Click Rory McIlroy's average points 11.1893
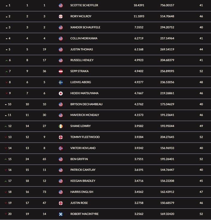The height and width of the screenshot is (220, 211). pyautogui.click(x=139, y=16)
